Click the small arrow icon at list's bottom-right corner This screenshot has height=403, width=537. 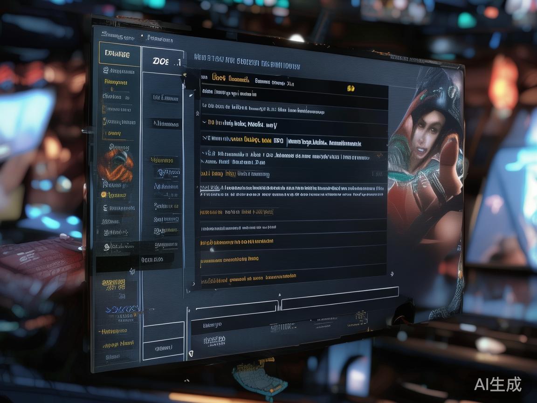(392, 274)
